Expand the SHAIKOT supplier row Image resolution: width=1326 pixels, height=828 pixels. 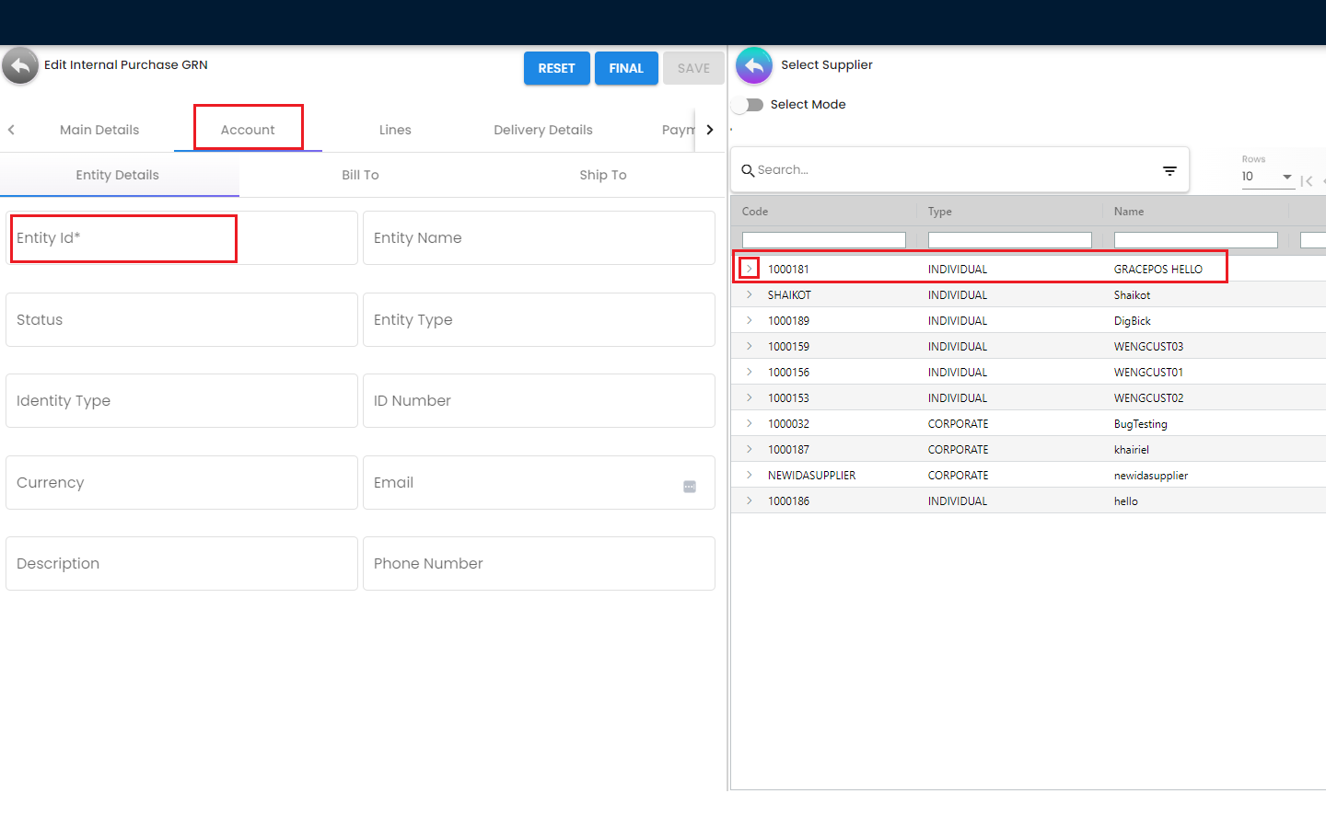pos(750,295)
